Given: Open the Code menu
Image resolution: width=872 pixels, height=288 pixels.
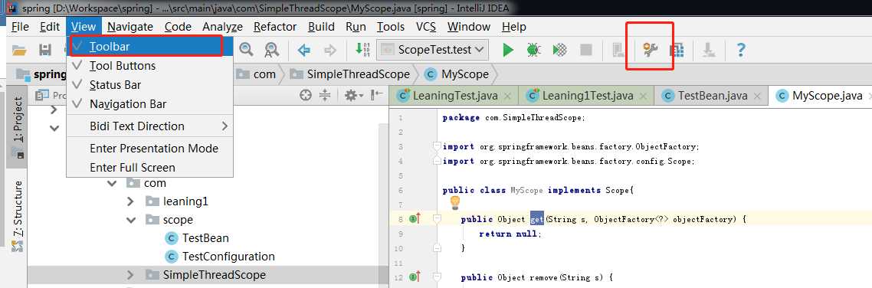Looking at the screenshot, I should click(178, 27).
